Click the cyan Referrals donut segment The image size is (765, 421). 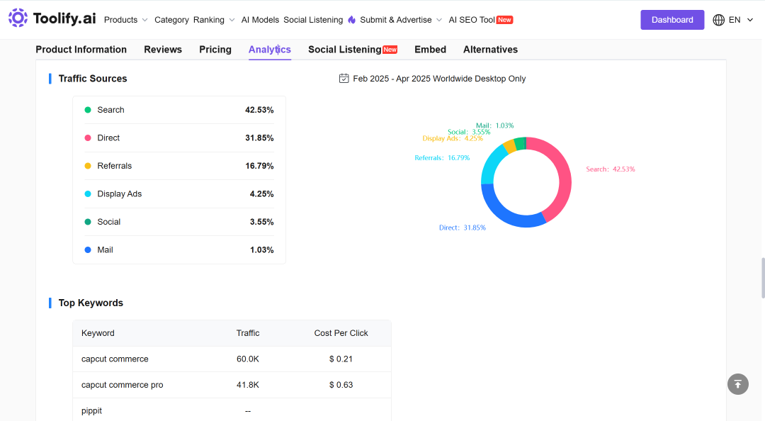click(x=492, y=164)
